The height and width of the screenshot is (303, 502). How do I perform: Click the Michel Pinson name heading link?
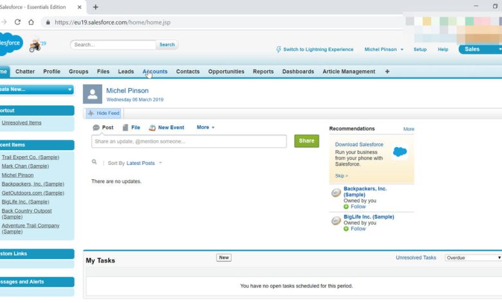[x=127, y=91]
